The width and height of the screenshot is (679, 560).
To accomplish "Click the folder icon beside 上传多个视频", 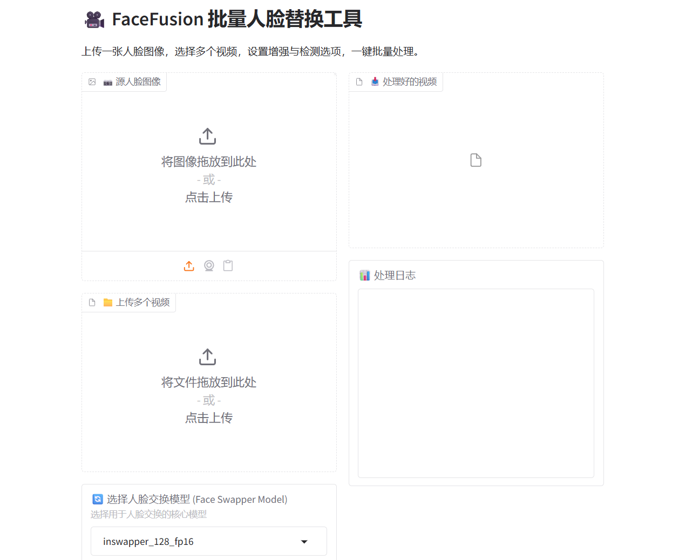I will pos(108,303).
